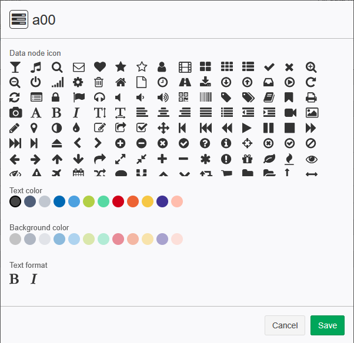Click the Cancel button
Image resolution: width=354 pixels, height=343 pixels.
click(285, 325)
